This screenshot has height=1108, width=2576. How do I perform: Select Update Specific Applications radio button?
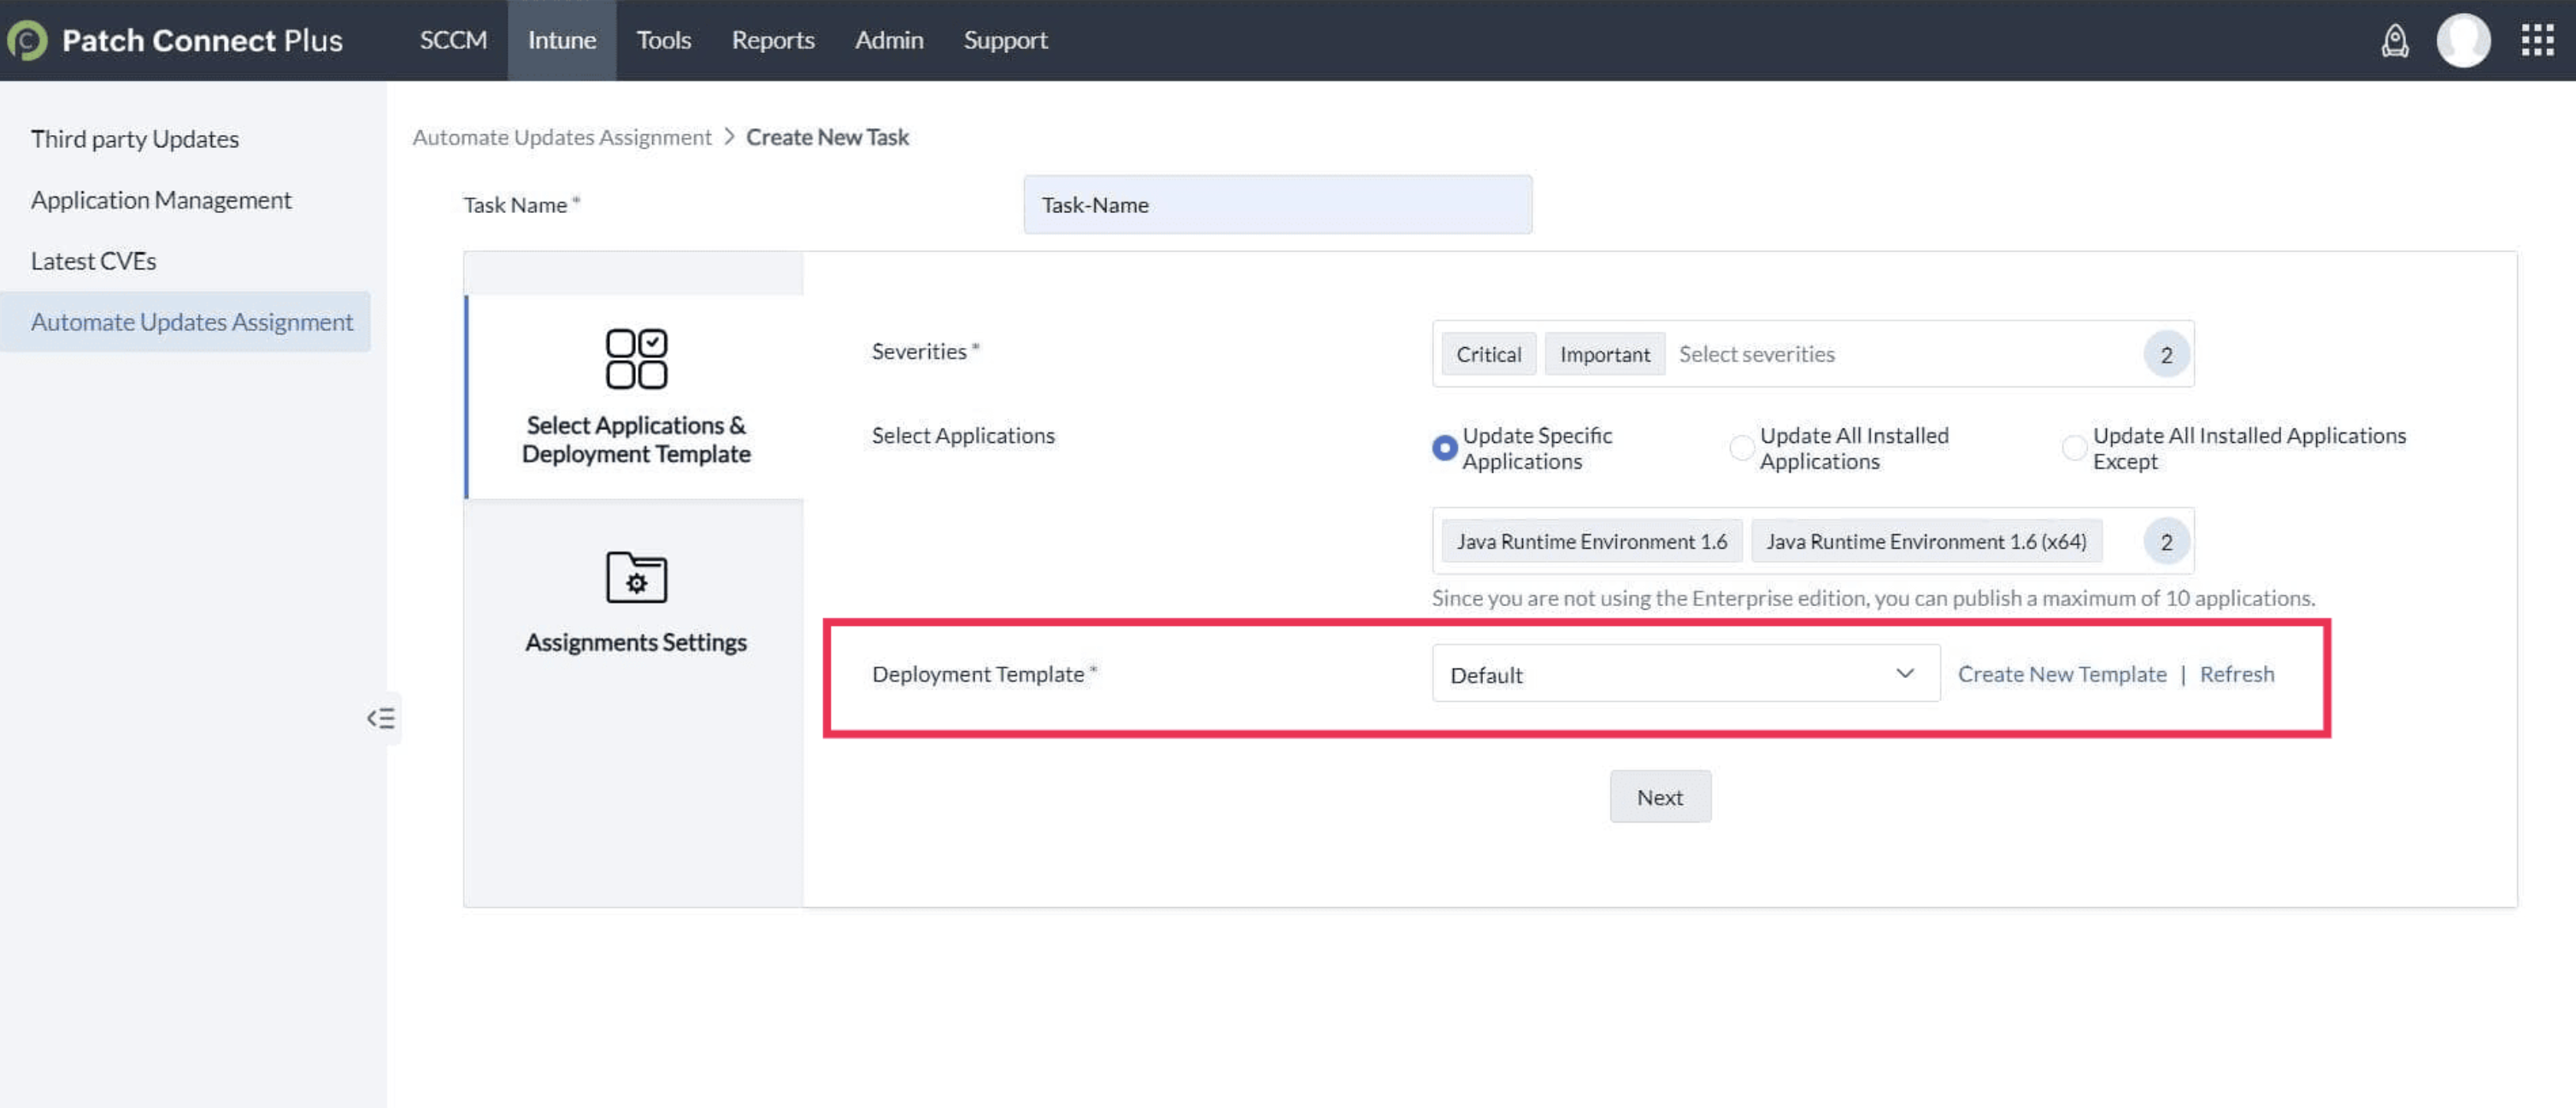point(1444,448)
